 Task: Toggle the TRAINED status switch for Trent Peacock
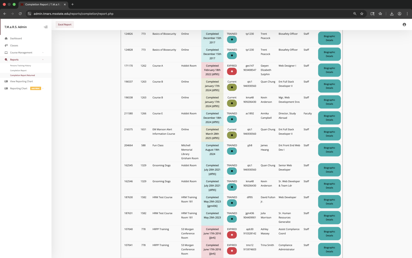click(231, 39)
